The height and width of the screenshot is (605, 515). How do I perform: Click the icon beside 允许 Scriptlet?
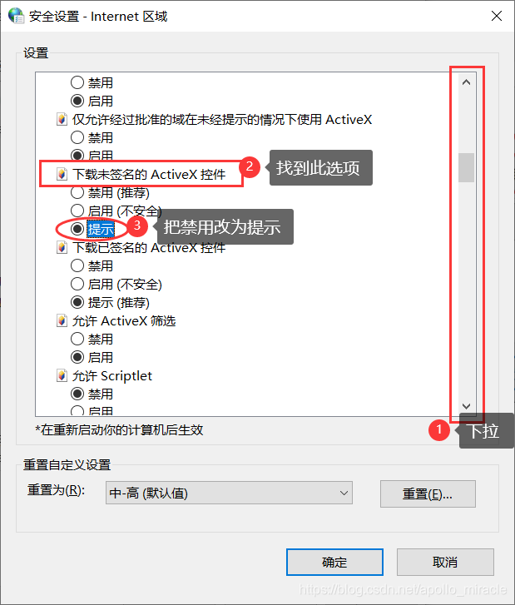pyautogui.click(x=62, y=376)
